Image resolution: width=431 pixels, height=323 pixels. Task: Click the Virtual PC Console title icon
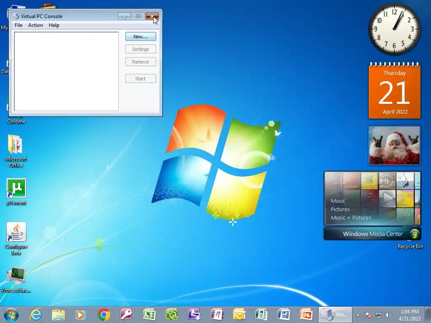16,16
